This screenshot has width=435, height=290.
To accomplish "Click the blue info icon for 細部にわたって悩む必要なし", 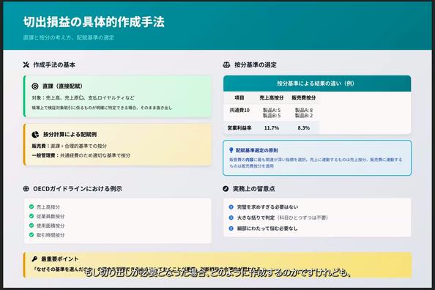I will 231,228.
